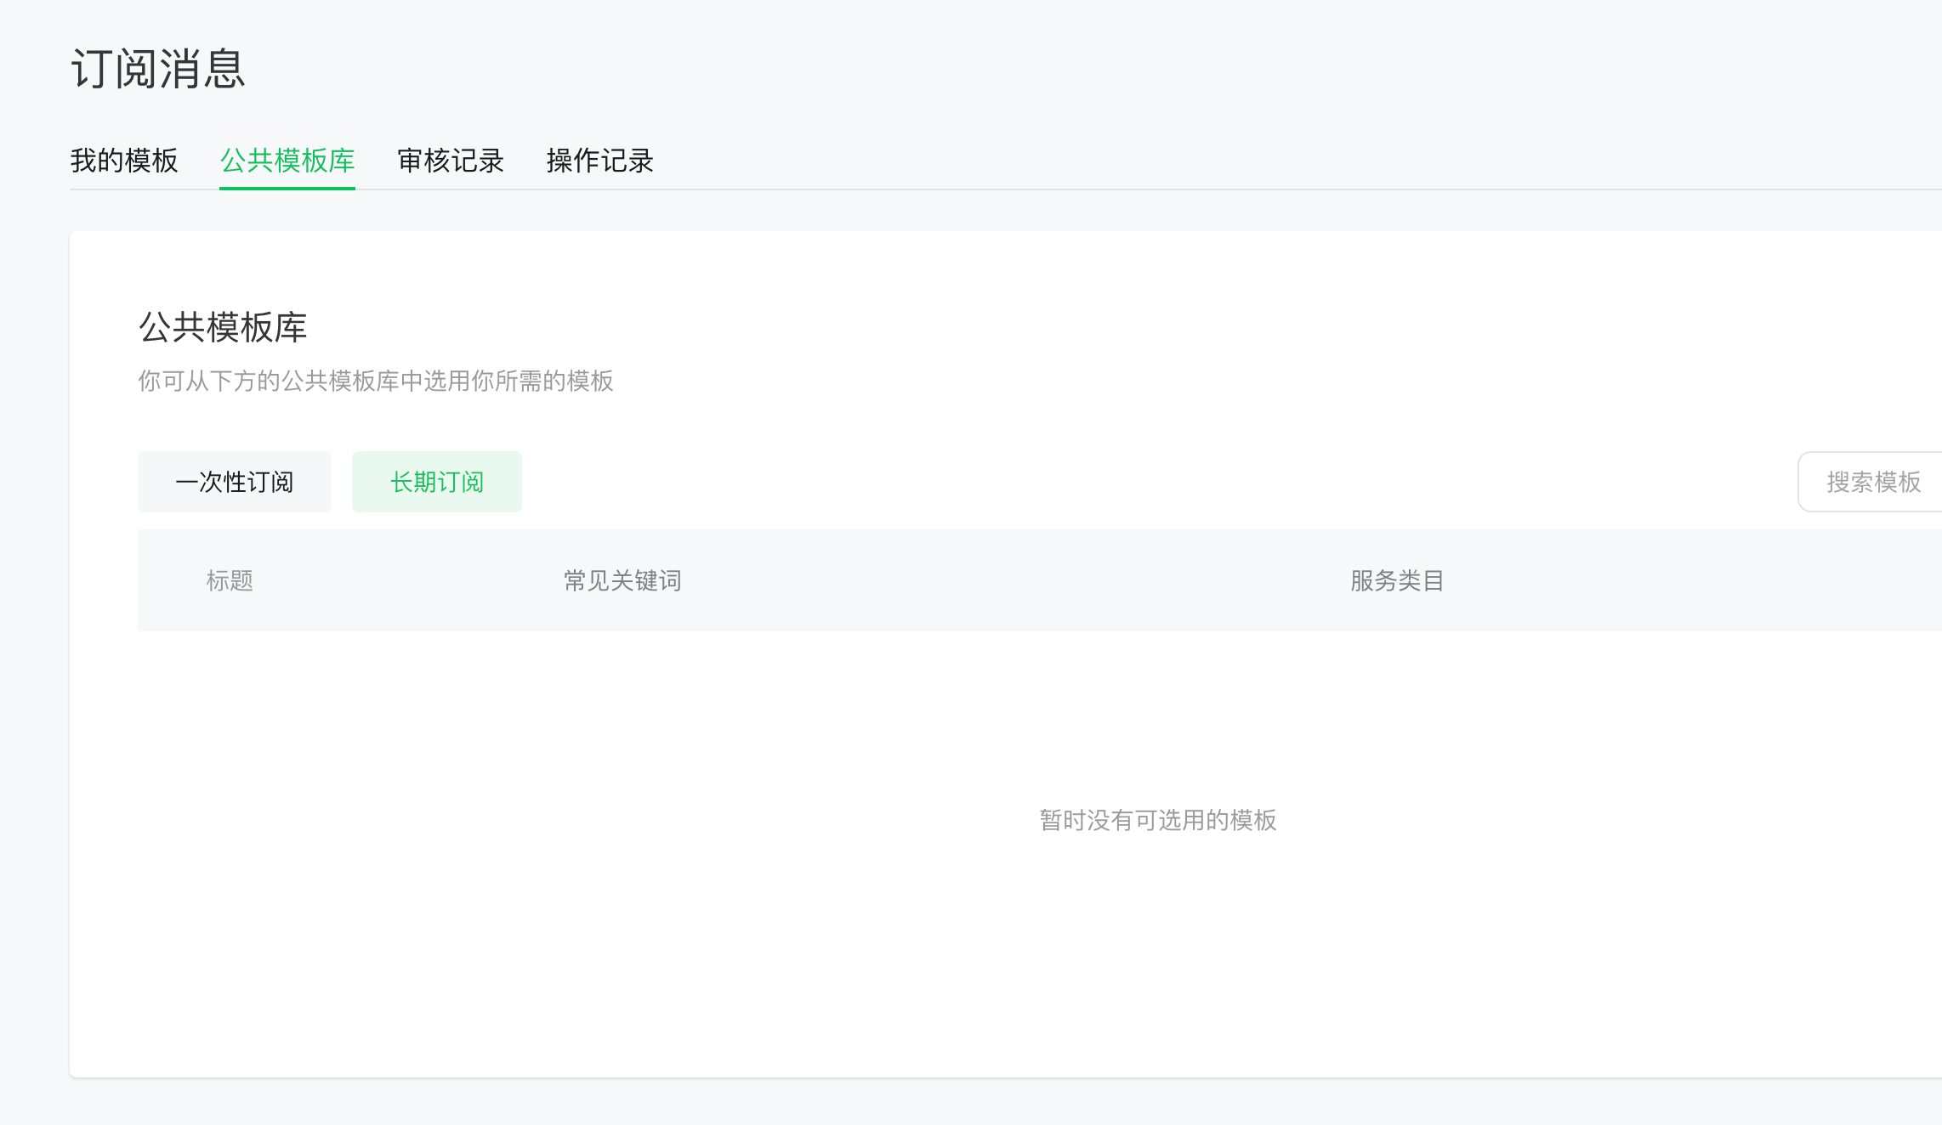The width and height of the screenshot is (1942, 1125).
Task: Go to the 操作记录 tab
Action: pos(599,161)
